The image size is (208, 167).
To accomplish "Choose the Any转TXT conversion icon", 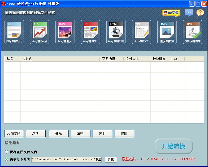I will [x=141, y=32].
